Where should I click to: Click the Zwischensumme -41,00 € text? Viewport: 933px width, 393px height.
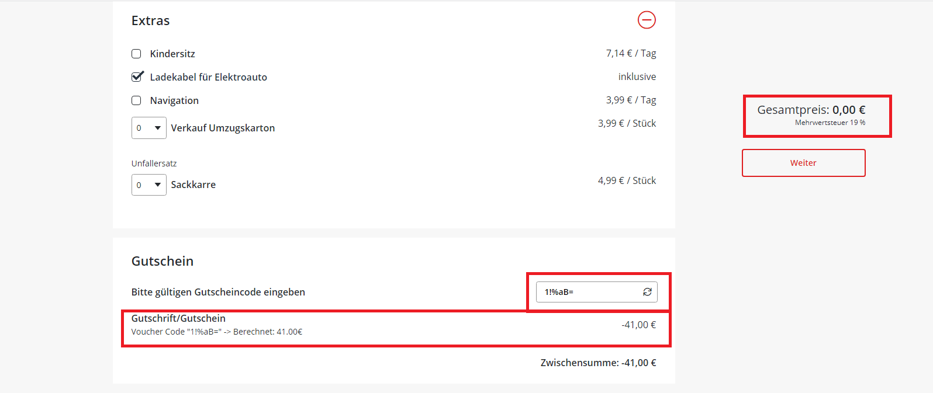(x=597, y=363)
